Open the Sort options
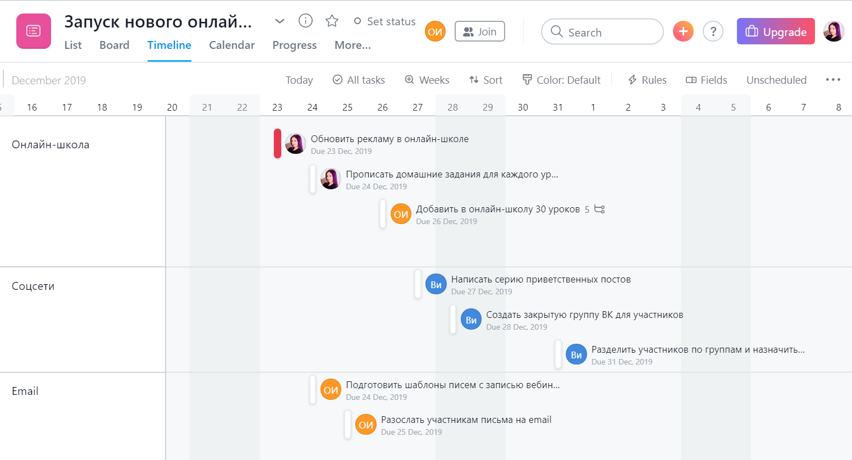852x460 pixels. [485, 80]
